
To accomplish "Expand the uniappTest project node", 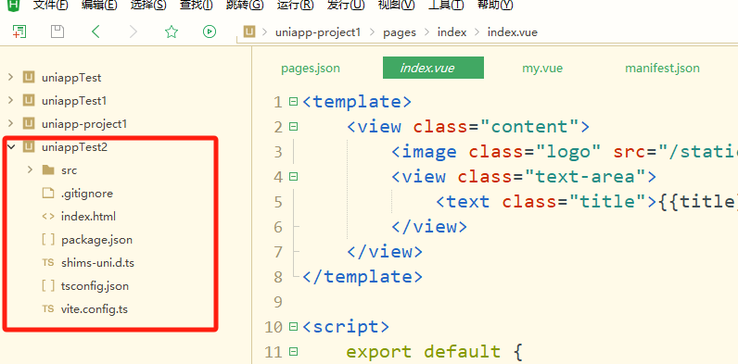I will point(11,77).
